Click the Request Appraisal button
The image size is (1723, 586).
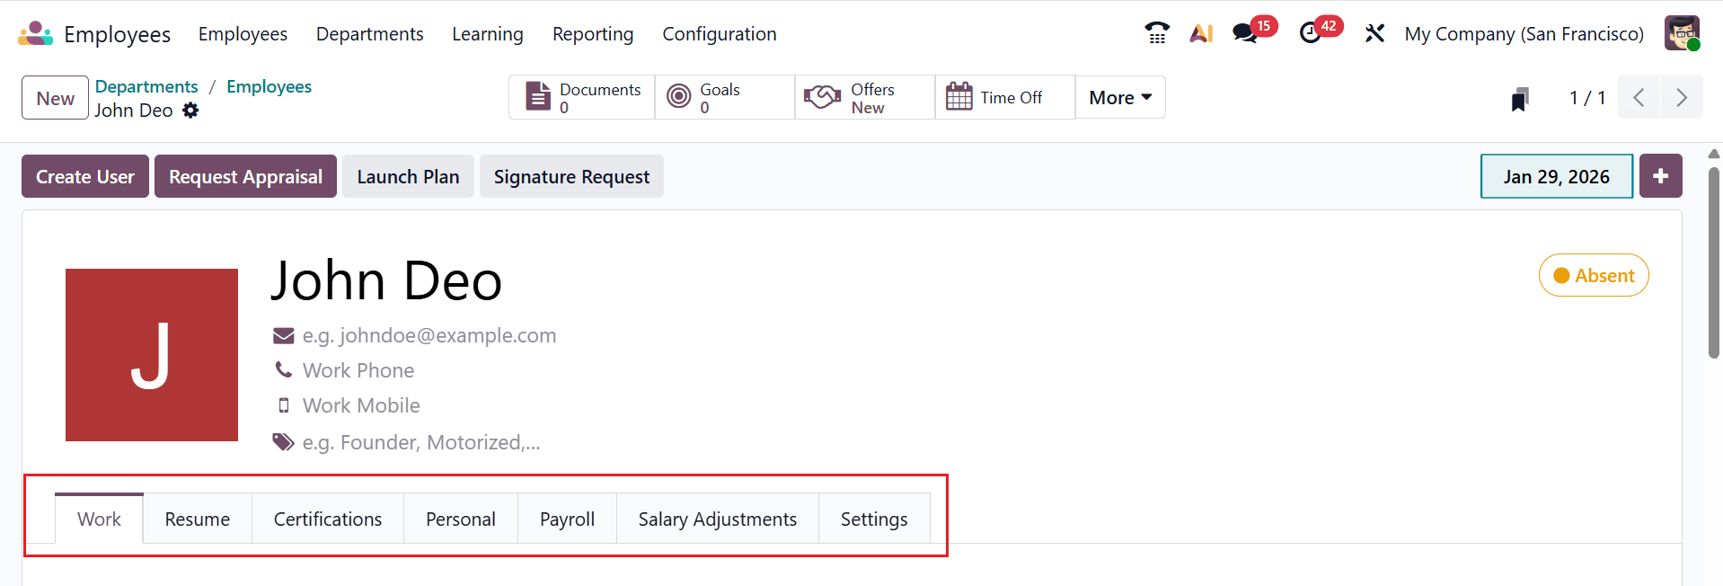tap(245, 176)
